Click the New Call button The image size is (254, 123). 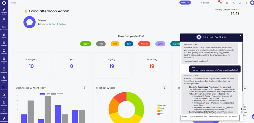click(185, 2)
